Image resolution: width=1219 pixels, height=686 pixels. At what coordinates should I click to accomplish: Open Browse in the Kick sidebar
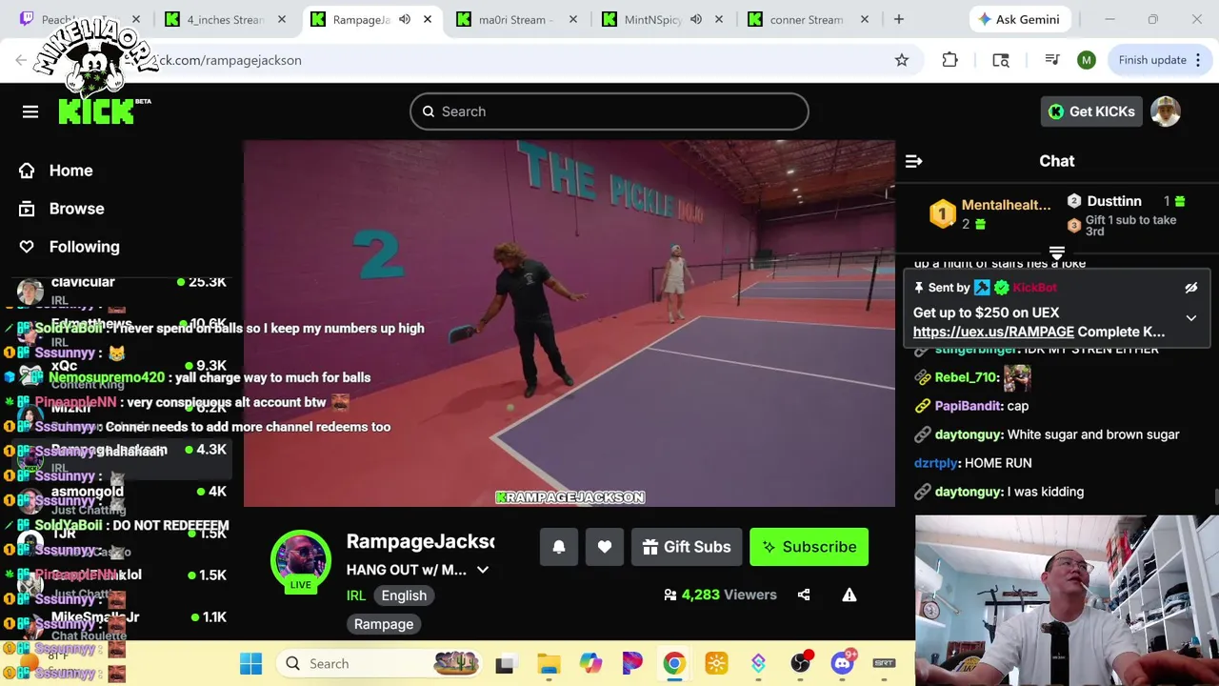click(62, 209)
